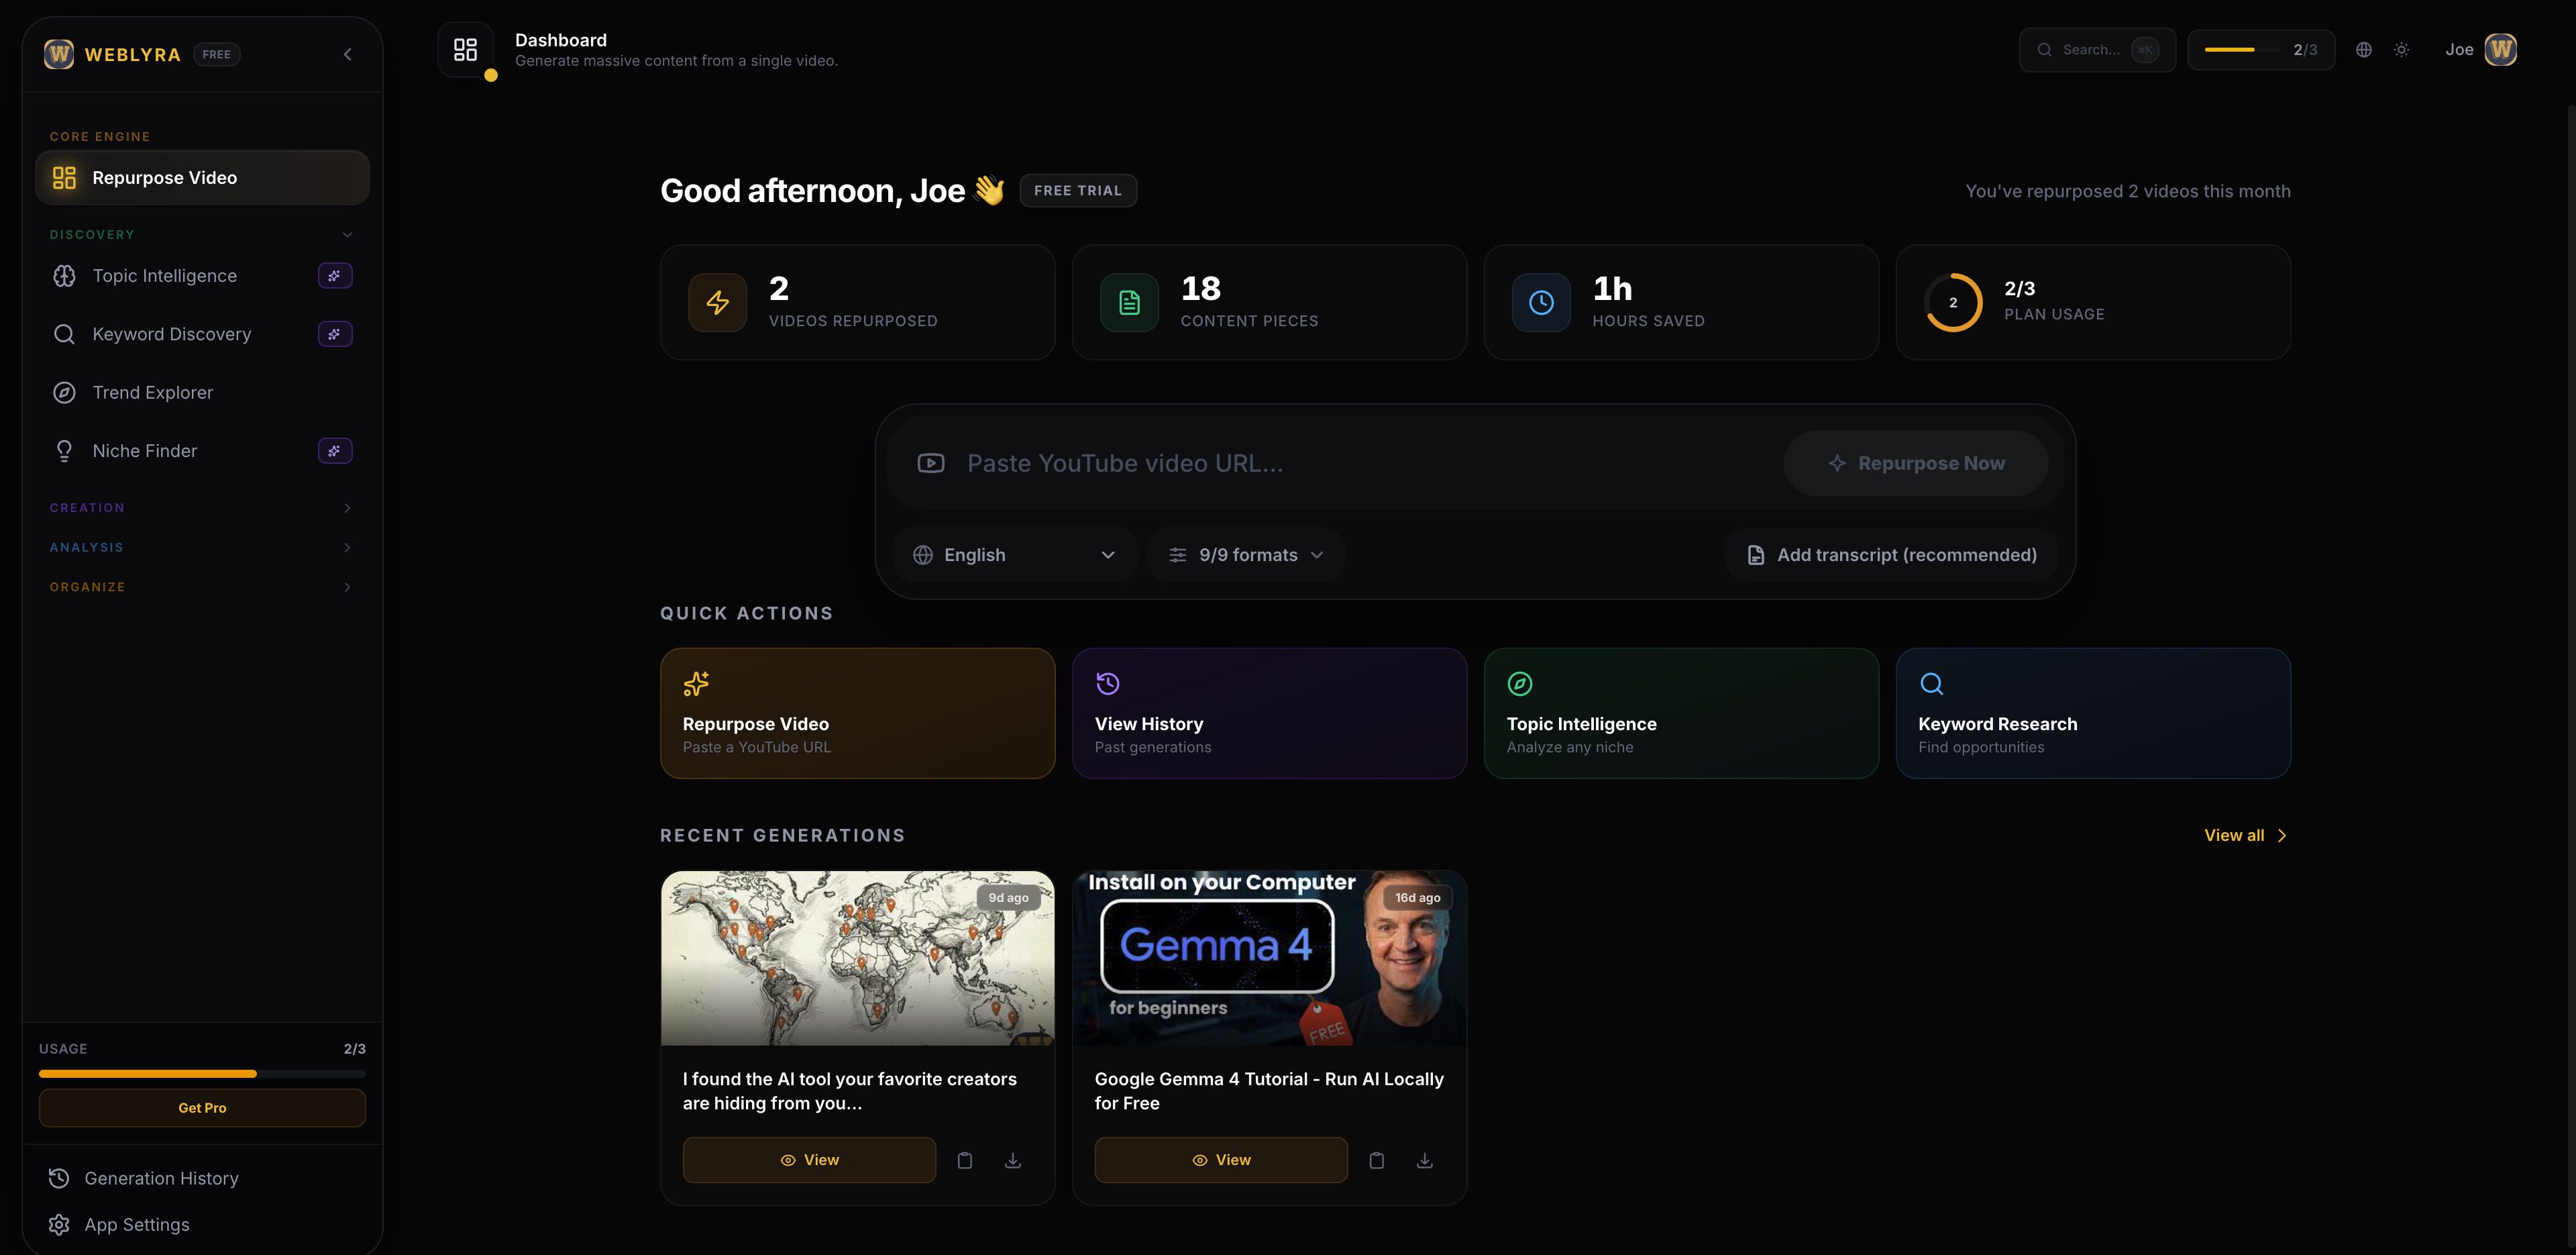Expand the Analysis section
Screen dimensions: 2576x1255
pos(347,548)
